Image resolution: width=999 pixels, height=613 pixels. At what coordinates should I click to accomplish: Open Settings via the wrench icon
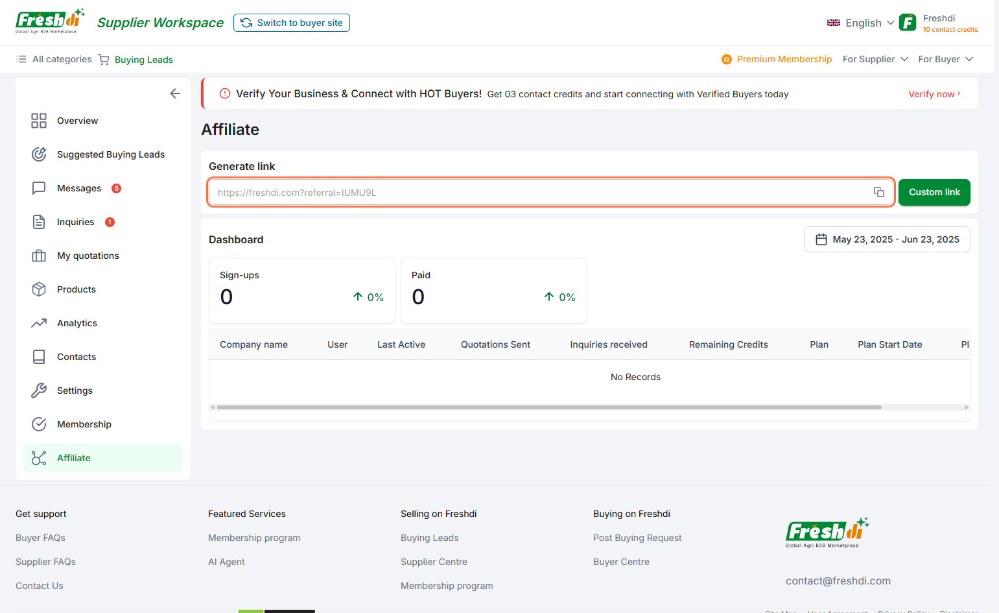point(39,391)
